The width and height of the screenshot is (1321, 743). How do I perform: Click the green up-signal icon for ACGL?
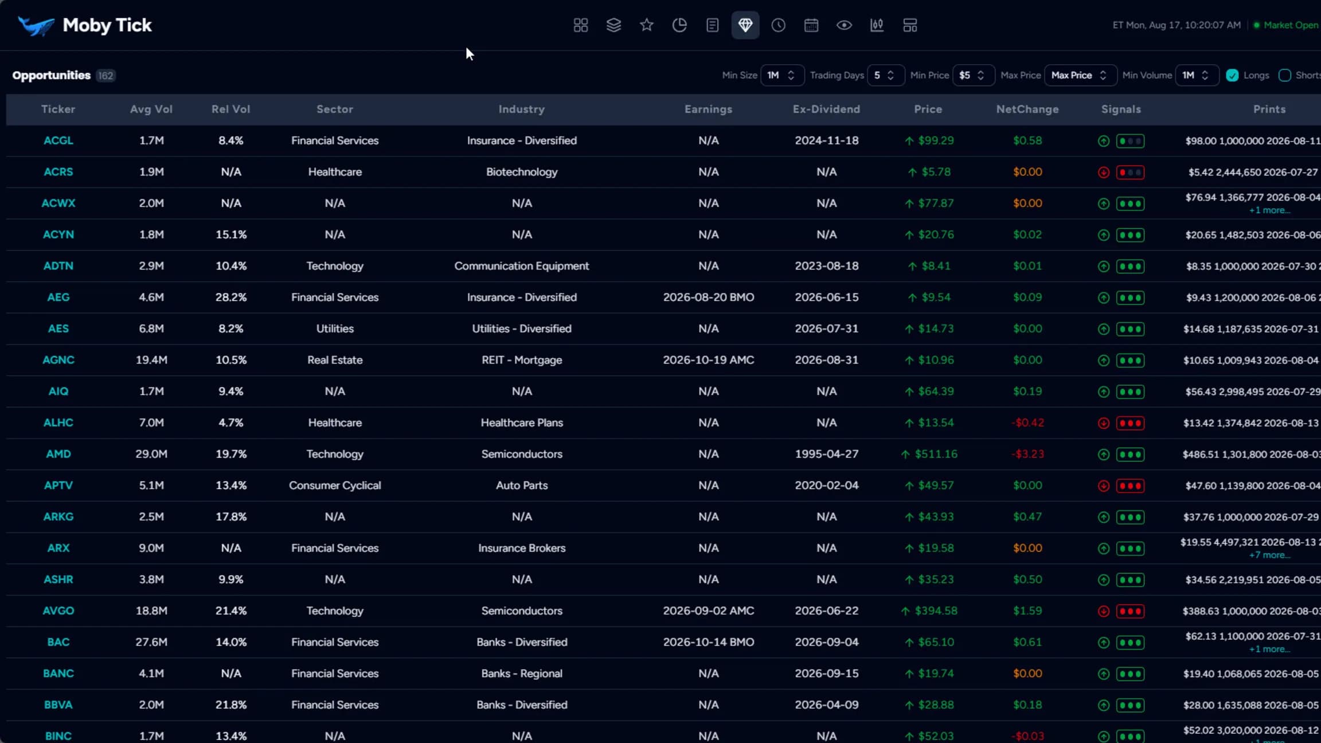click(x=1104, y=141)
